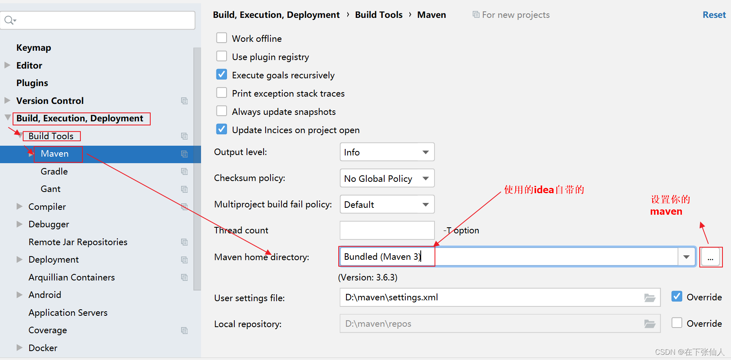Expand the Editor tree node
Screen dimensions: 731x360
7,65
